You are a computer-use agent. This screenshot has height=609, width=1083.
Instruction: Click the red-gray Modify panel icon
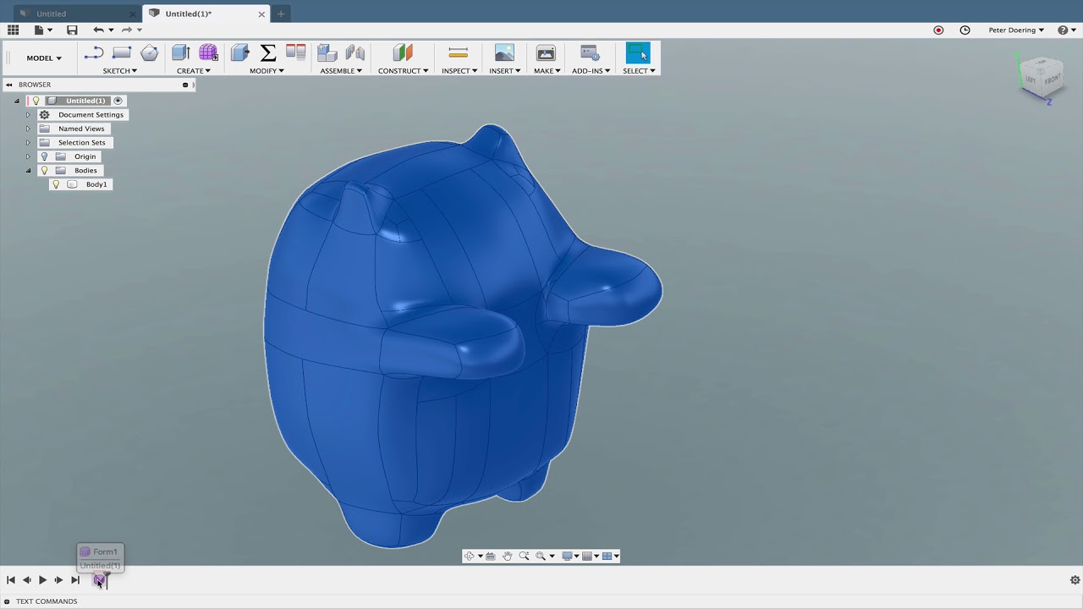[295, 52]
